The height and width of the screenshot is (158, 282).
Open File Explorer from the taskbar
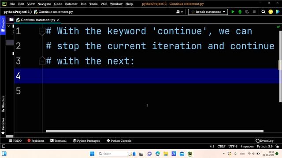click(x=166, y=154)
